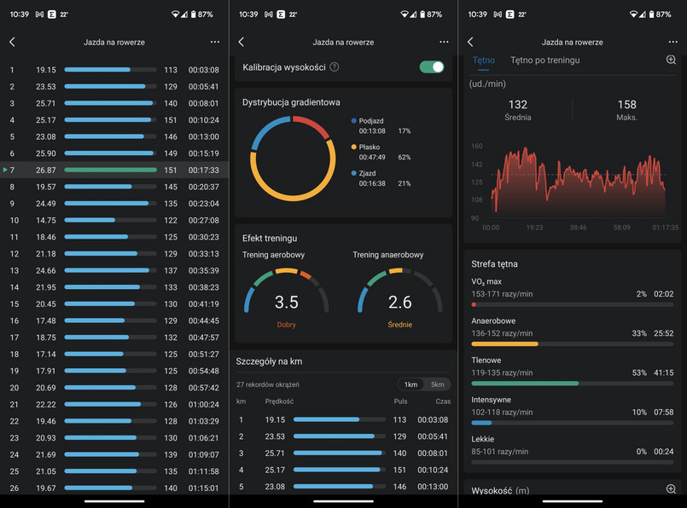The height and width of the screenshot is (508, 687).
Task: Tap the Tlenowe zone time 41:15
Action: [x=663, y=372]
